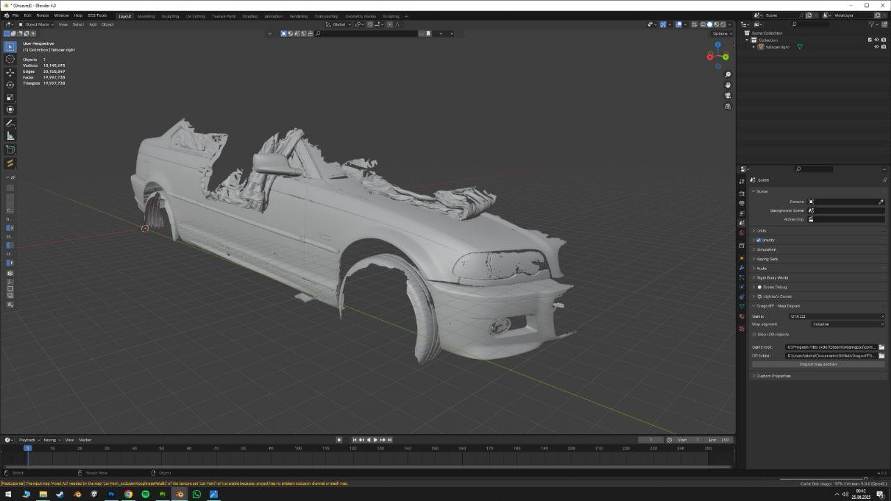Enable Skip LOD objects checkbox

click(755, 334)
